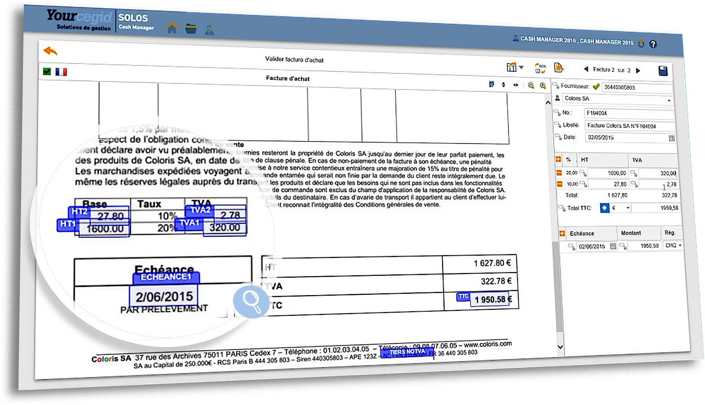Click the columns layout icon

coord(512,67)
